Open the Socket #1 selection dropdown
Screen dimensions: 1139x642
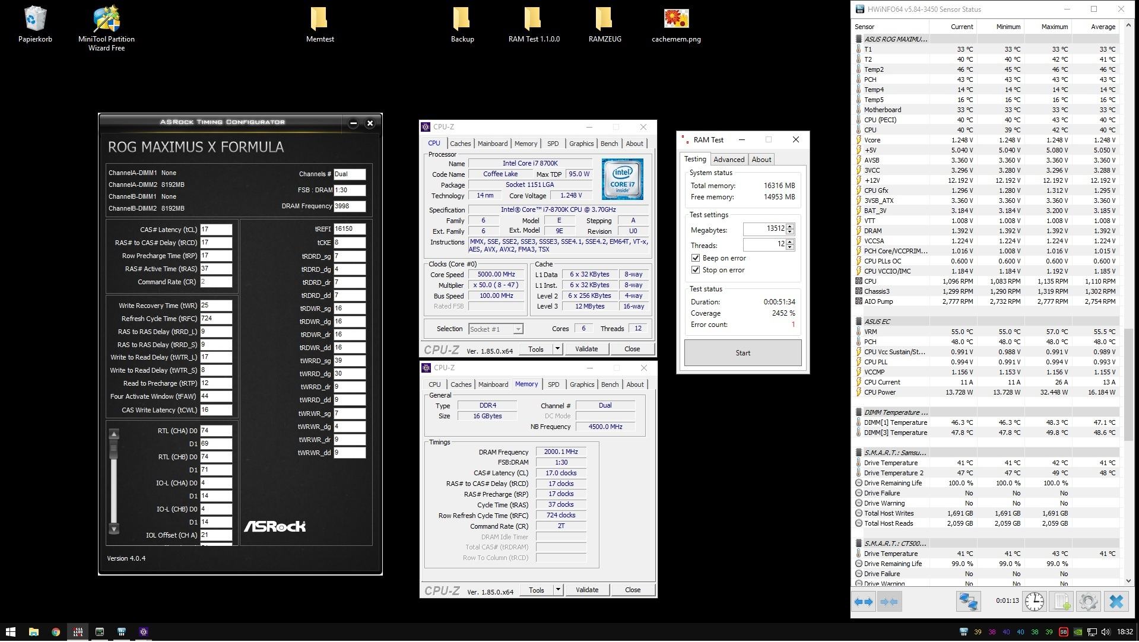click(495, 329)
